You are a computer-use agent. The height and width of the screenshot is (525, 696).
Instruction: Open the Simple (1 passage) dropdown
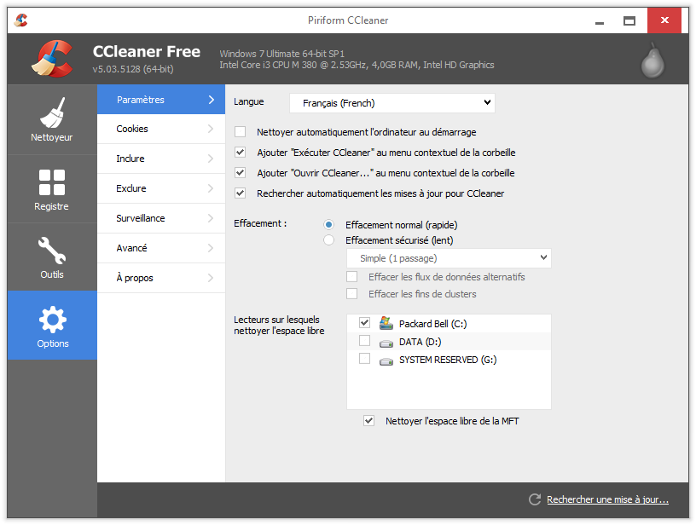pos(449,258)
